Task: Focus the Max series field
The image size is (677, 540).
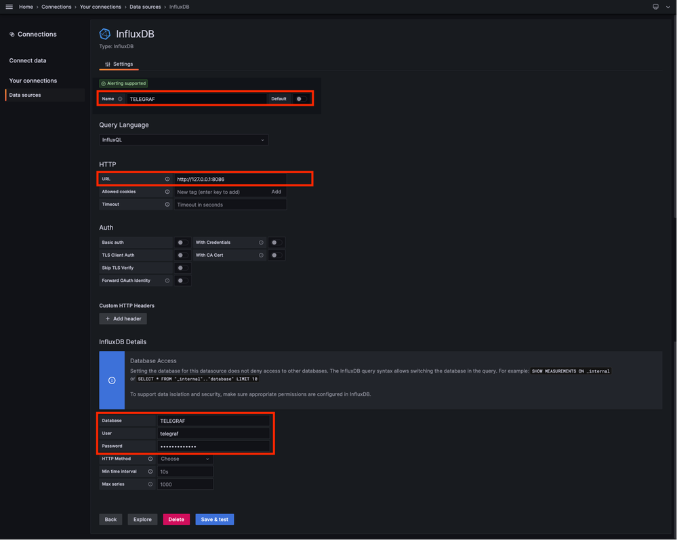Action: pos(185,484)
